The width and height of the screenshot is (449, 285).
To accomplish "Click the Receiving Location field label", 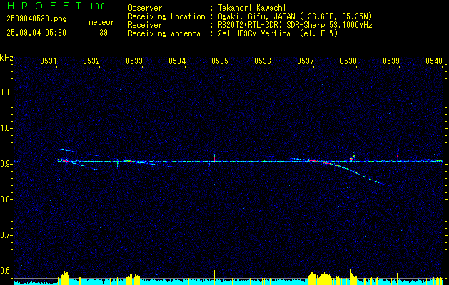I will 166,16.
